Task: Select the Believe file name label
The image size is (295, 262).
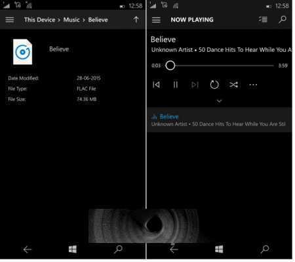Action: (59, 49)
